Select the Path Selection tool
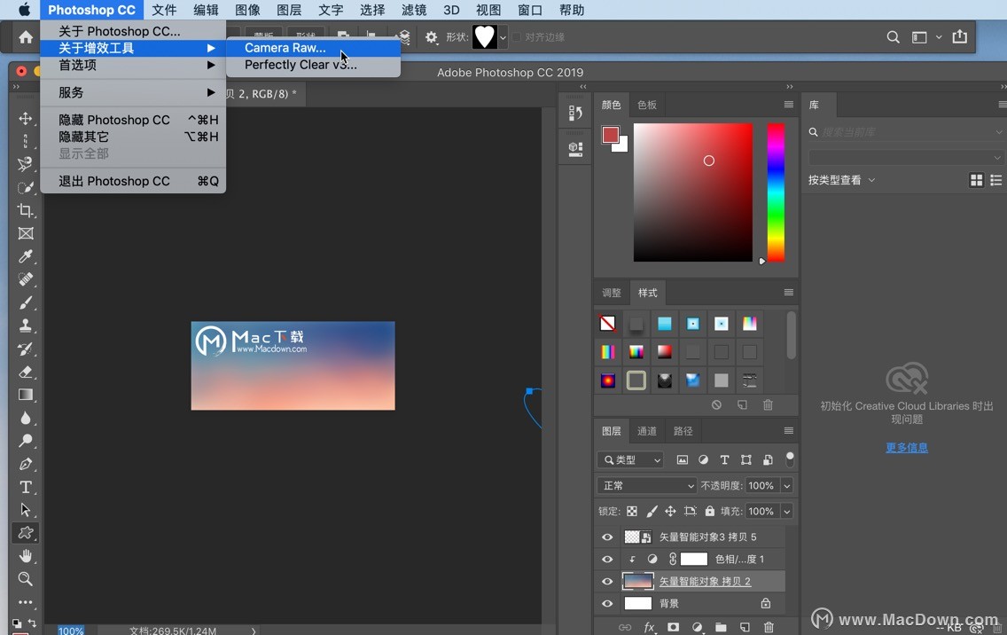This screenshot has width=1007, height=635. 26,510
